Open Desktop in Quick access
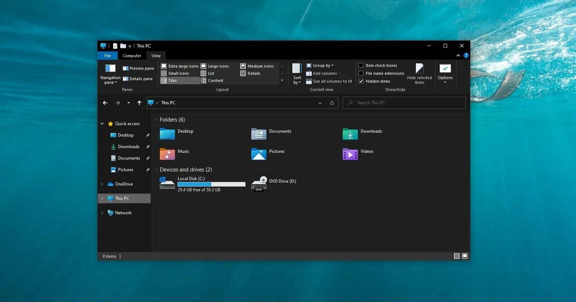 [126, 135]
